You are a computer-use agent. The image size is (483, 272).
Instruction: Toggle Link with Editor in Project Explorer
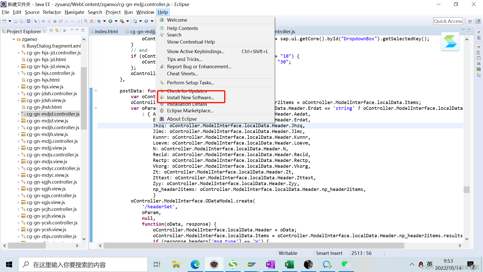coord(57,30)
